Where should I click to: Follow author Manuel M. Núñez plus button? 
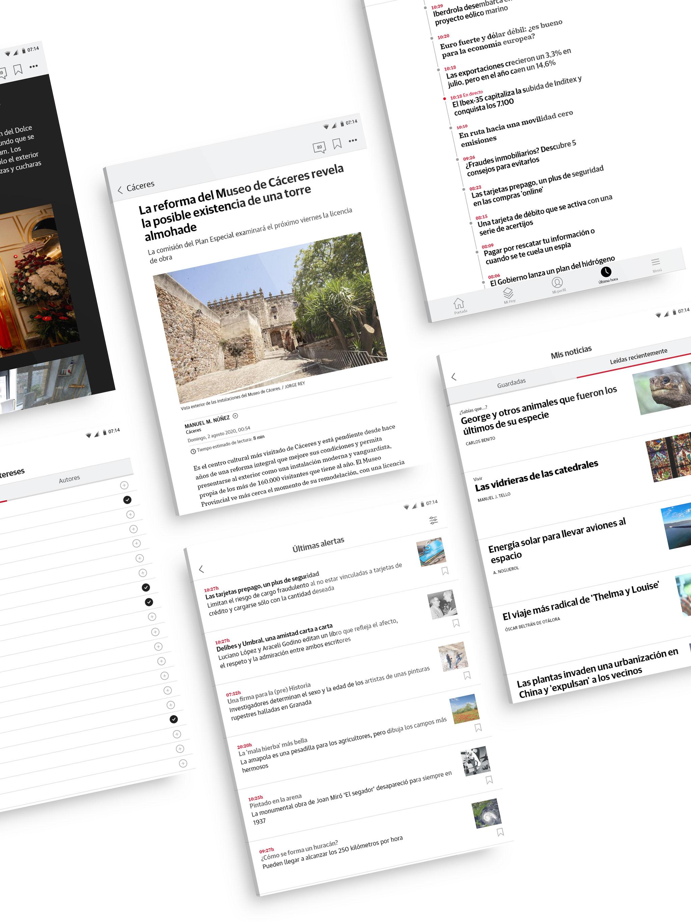coord(235,416)
